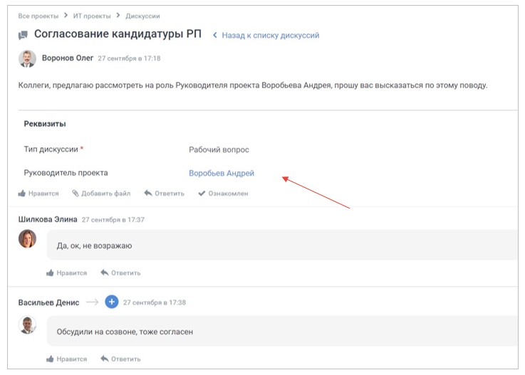Click the reply arrow under Воронов's post

coord(148,194)
